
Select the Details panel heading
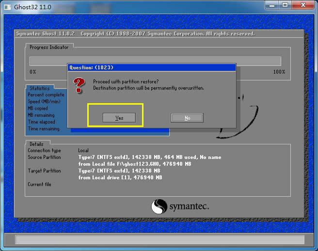pyautogui.click(x=36, y=144)
